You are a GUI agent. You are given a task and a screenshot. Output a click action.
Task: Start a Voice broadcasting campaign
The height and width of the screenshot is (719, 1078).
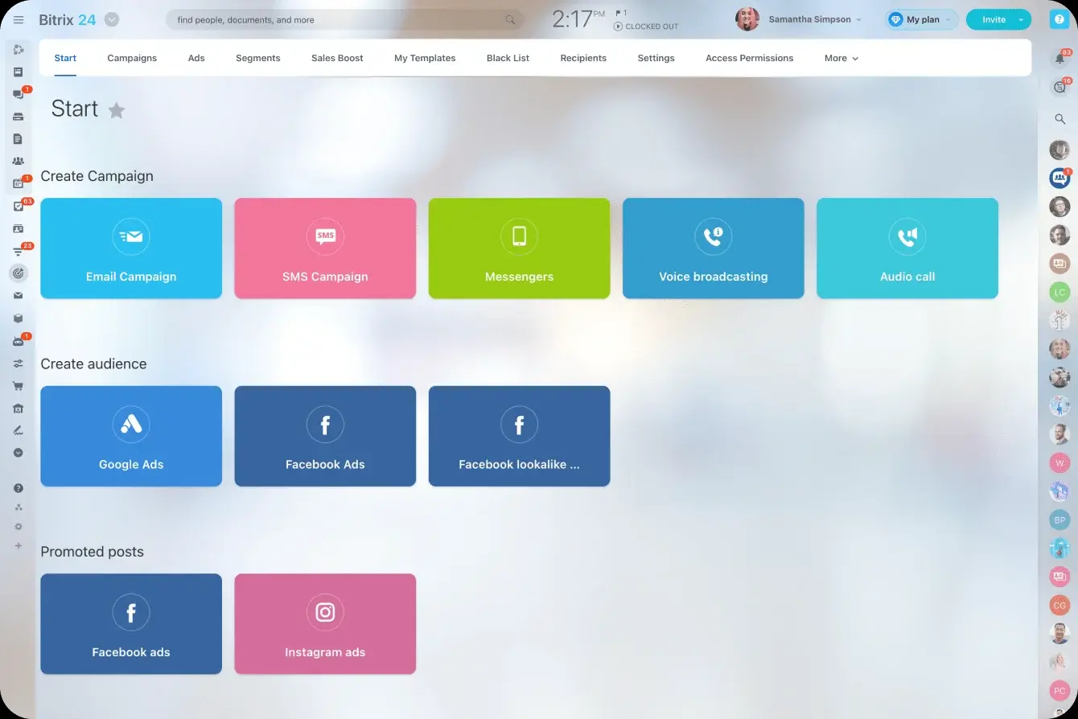(713, 249)
